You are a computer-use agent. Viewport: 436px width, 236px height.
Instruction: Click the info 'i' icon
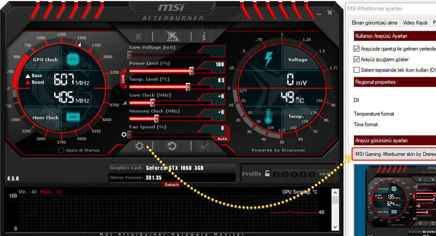click(204, 36)
